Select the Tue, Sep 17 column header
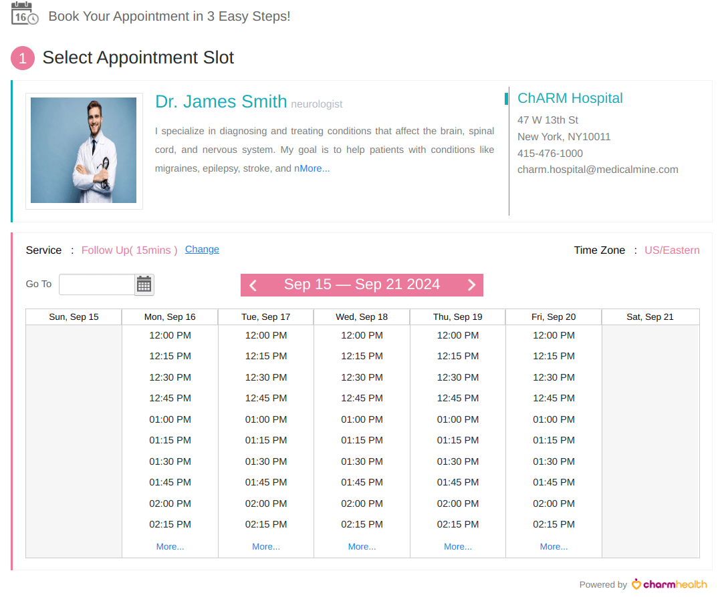722x597 pixels. [265, 317]
